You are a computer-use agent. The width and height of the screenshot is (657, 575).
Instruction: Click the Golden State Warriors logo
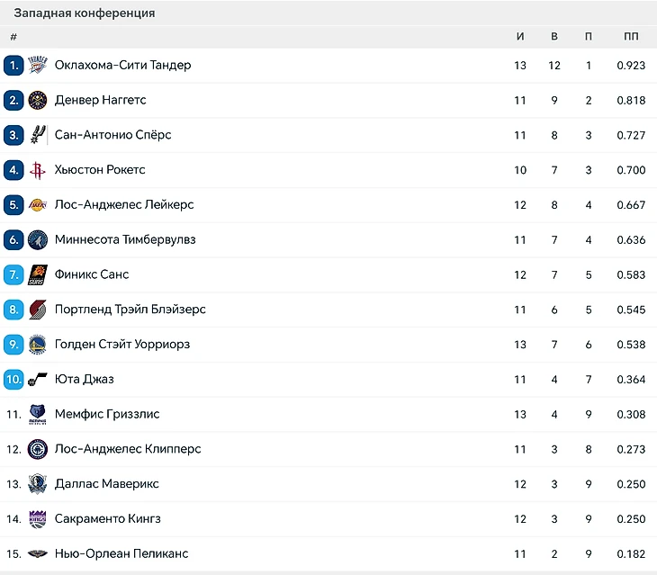(37, 345)
